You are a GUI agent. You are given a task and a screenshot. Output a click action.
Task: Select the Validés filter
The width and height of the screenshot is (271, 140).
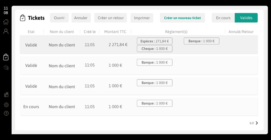click(x=246, y=18)
